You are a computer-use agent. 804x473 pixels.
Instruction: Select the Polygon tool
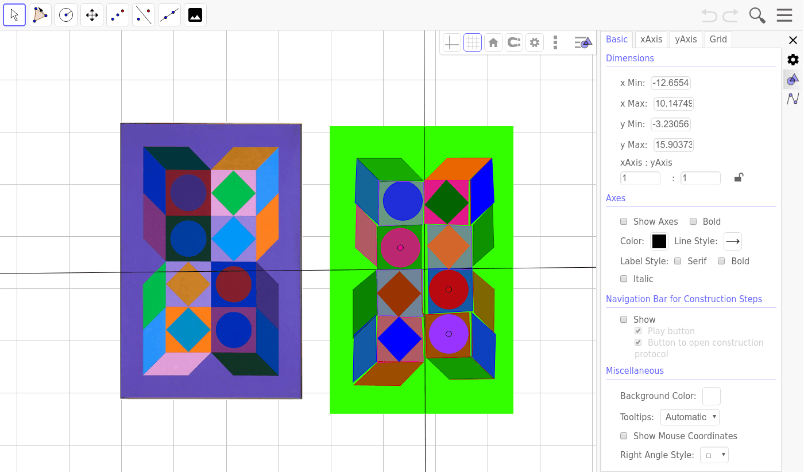pos(40,15)
